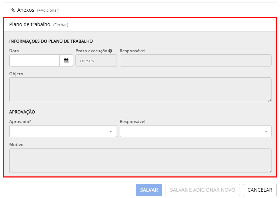The width and height of the screenshot is (280, 198).
Task: Click the Objeto textarea resize handle
Action: (269, 100)
